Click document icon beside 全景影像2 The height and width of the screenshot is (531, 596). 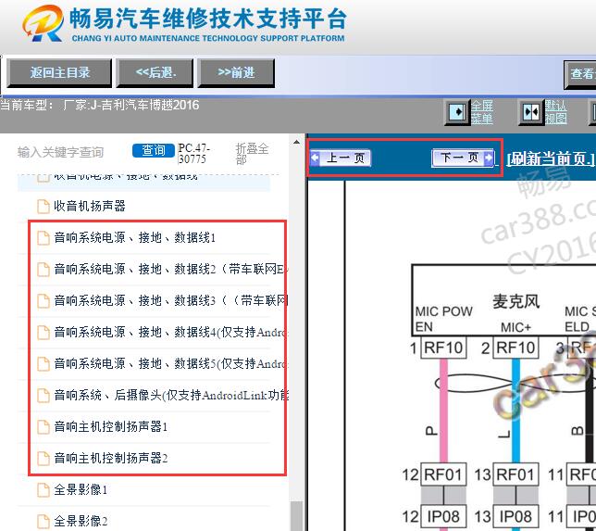pos(43,521)
